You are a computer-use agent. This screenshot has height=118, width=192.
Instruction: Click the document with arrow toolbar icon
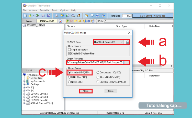(87, 16)
